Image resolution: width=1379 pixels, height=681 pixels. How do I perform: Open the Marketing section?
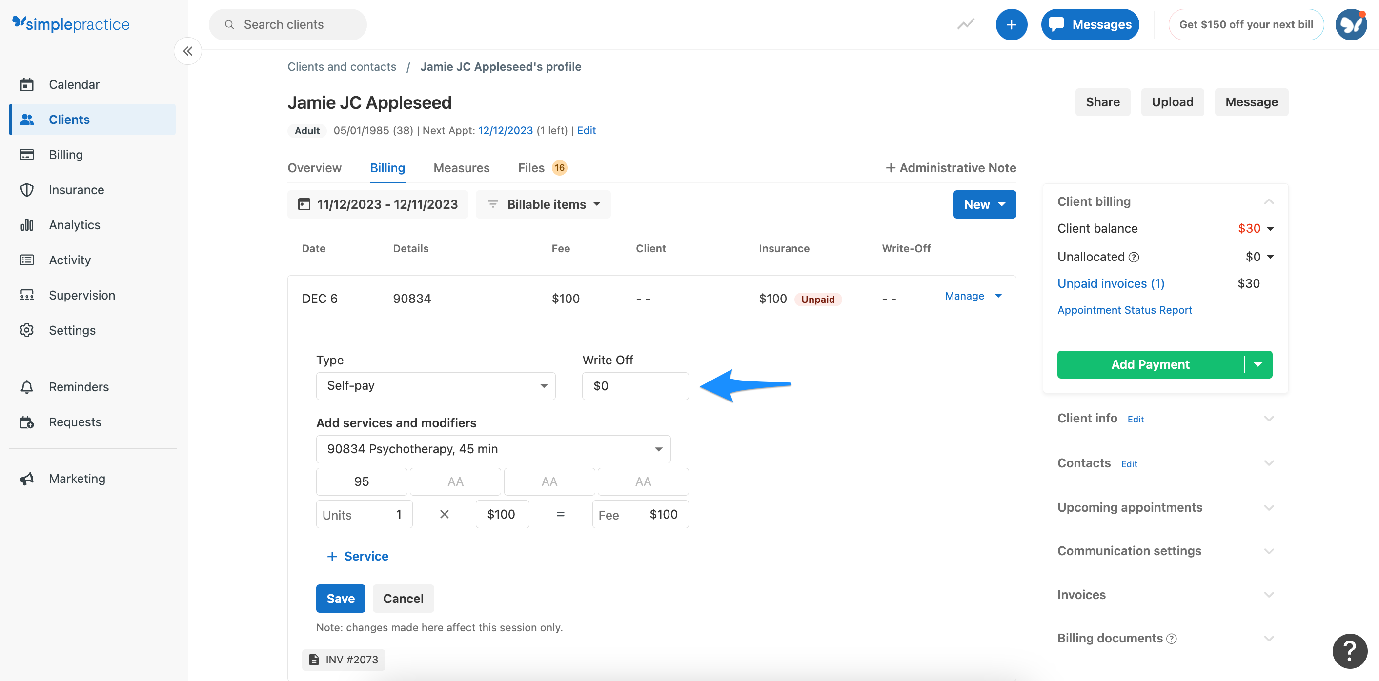(x=77, y=478)
